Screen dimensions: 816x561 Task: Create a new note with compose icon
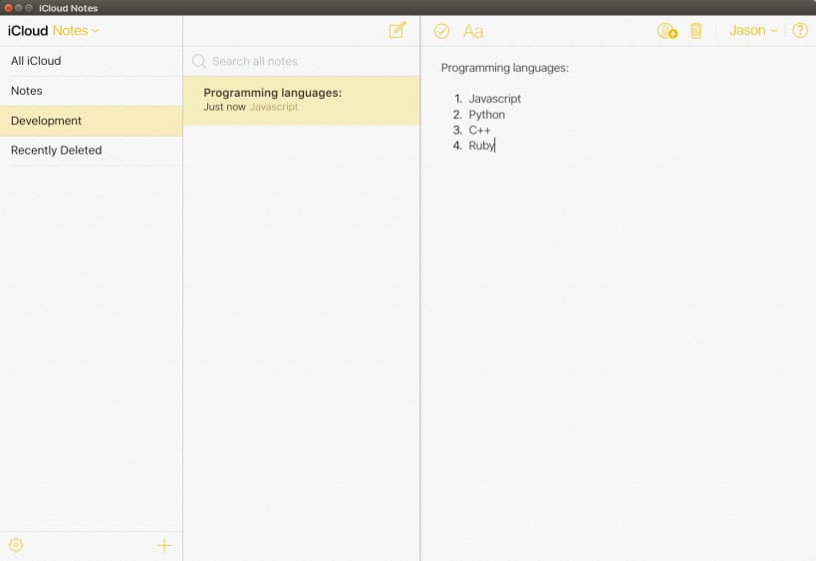398,30
